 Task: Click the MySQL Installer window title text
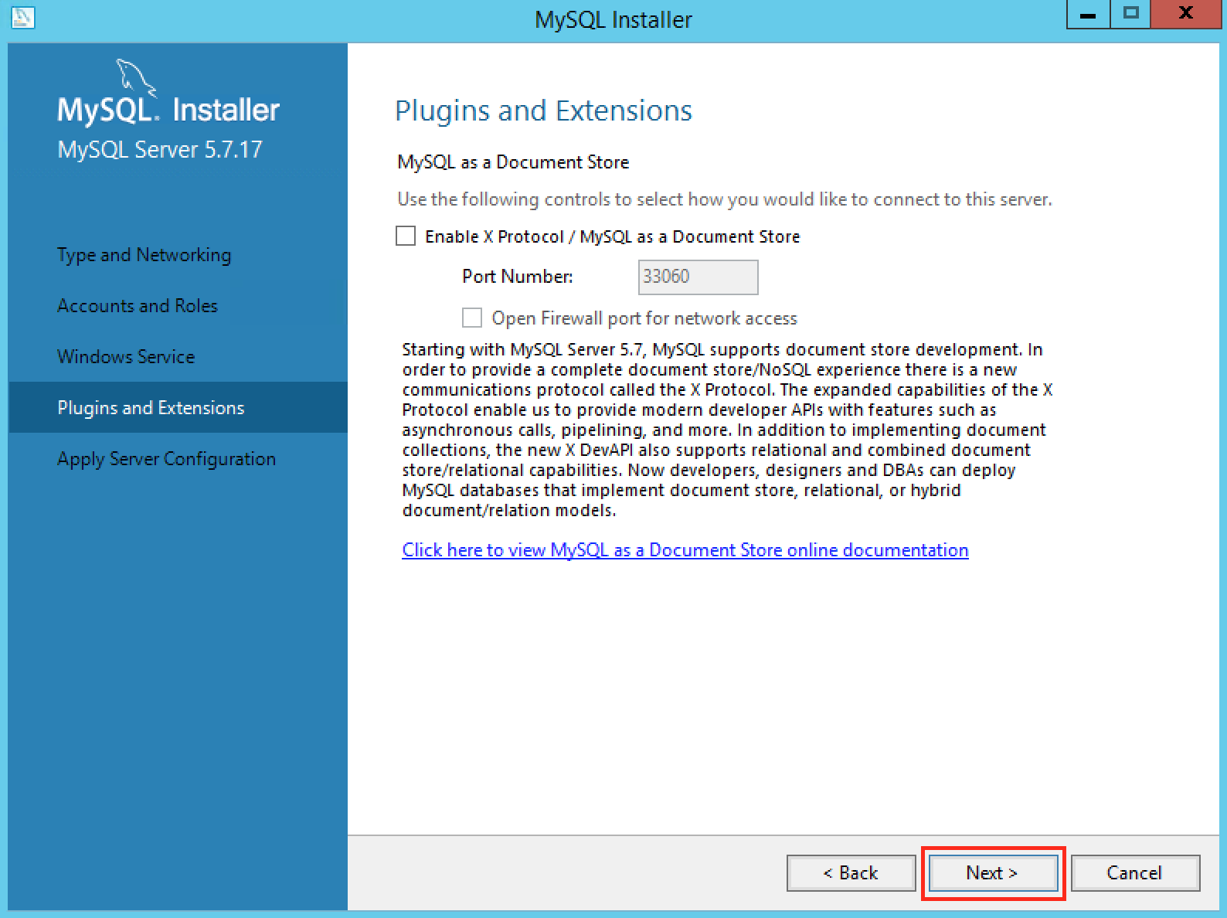[613, 19]
